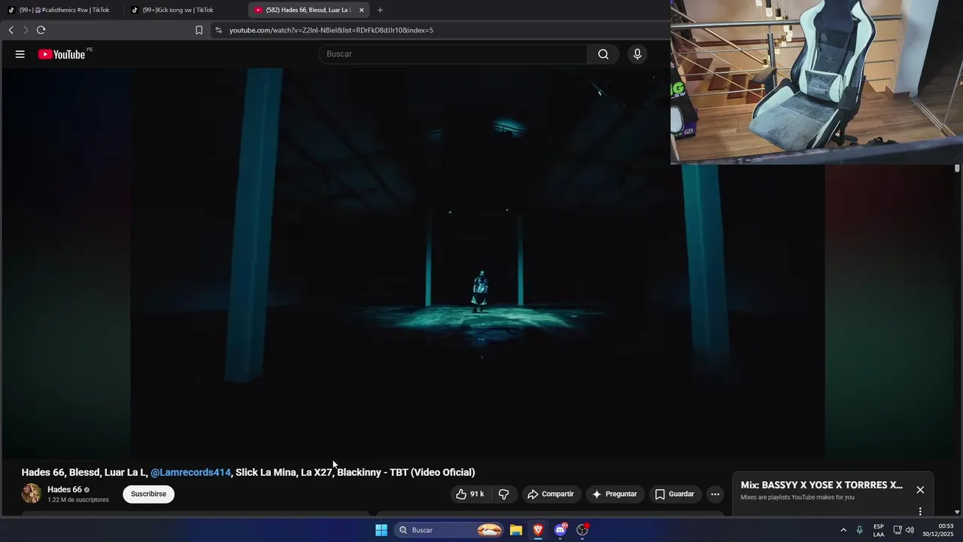The image size is (963, 542).
Task: View site information icon in address bar
Action: [218, 30]
